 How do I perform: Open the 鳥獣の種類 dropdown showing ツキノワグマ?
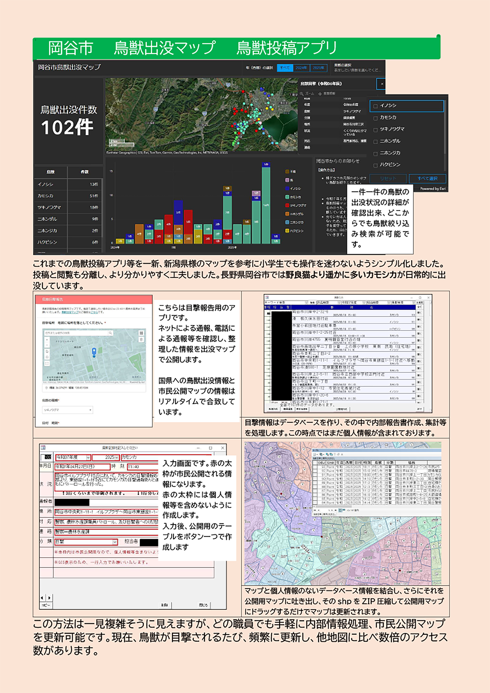68,410
